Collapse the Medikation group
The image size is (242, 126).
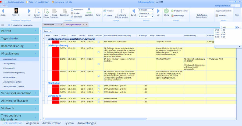coord(46,83)
